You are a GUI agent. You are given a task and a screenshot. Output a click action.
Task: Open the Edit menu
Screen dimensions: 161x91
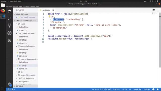pyautogui.click(x=11, y=7)
